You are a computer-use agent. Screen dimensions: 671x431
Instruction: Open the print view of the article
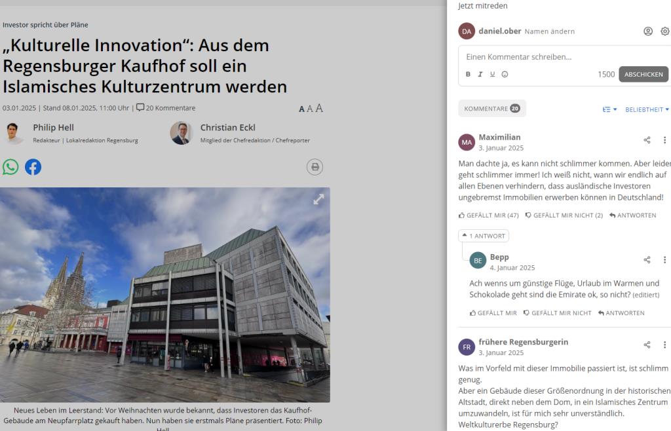click(x=315, y=167)
